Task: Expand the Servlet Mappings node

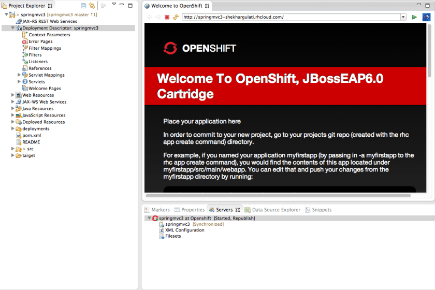Action: (19, 75)
